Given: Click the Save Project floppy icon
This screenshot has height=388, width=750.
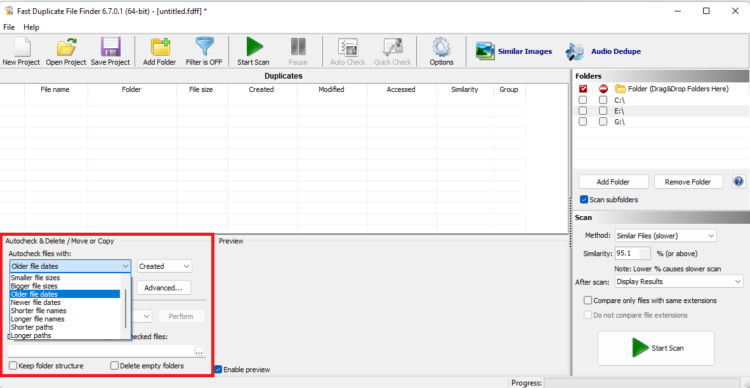Looking at the screenshot, I should (x=110, y=48).
